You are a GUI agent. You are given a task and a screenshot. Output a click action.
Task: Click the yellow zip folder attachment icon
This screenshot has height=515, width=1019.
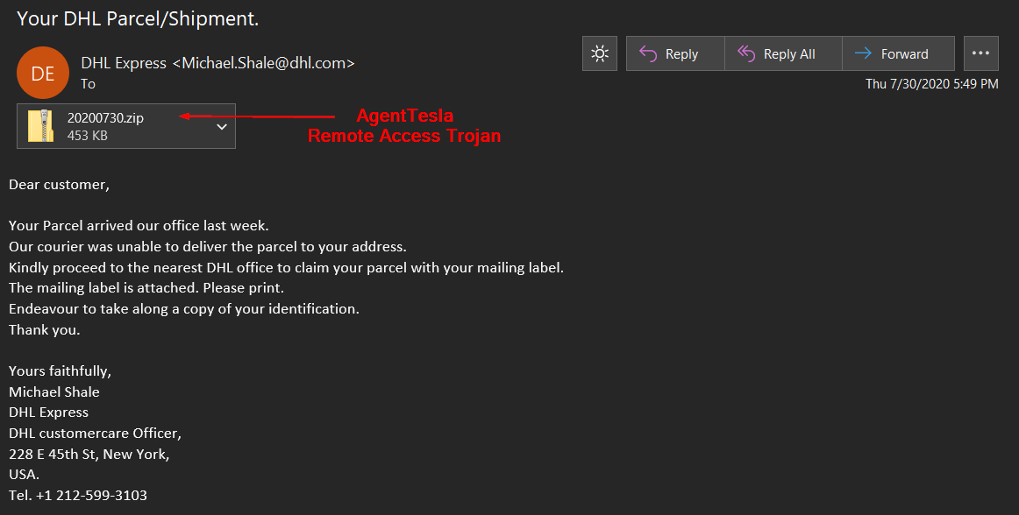point(40,126)
